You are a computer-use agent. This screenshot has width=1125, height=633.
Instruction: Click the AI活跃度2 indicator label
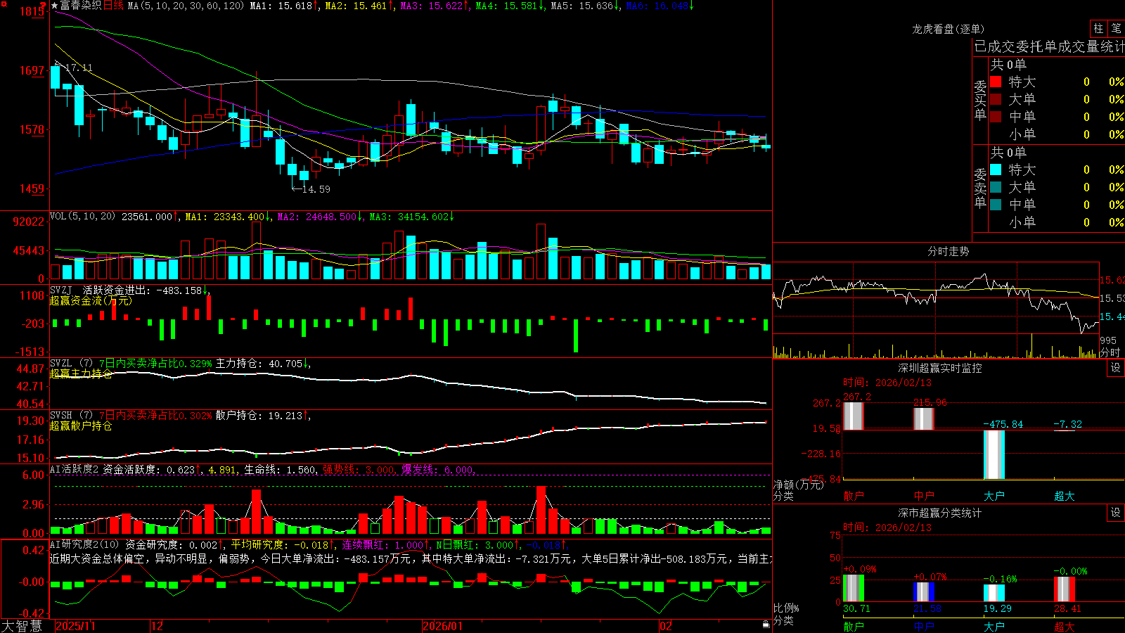[75, 469]
